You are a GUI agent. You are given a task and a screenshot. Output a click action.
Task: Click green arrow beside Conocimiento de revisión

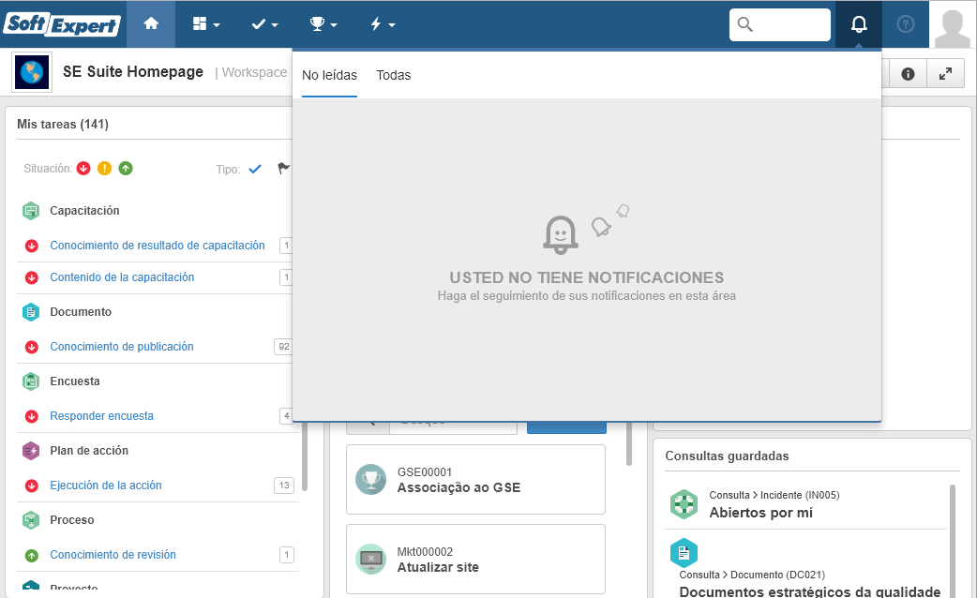[31, 555]
